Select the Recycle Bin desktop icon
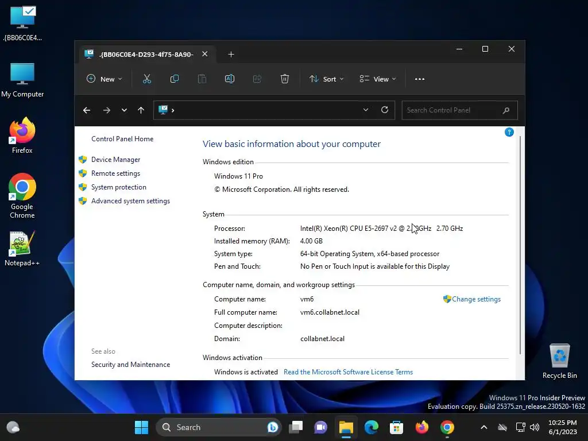 pos(559,361)
